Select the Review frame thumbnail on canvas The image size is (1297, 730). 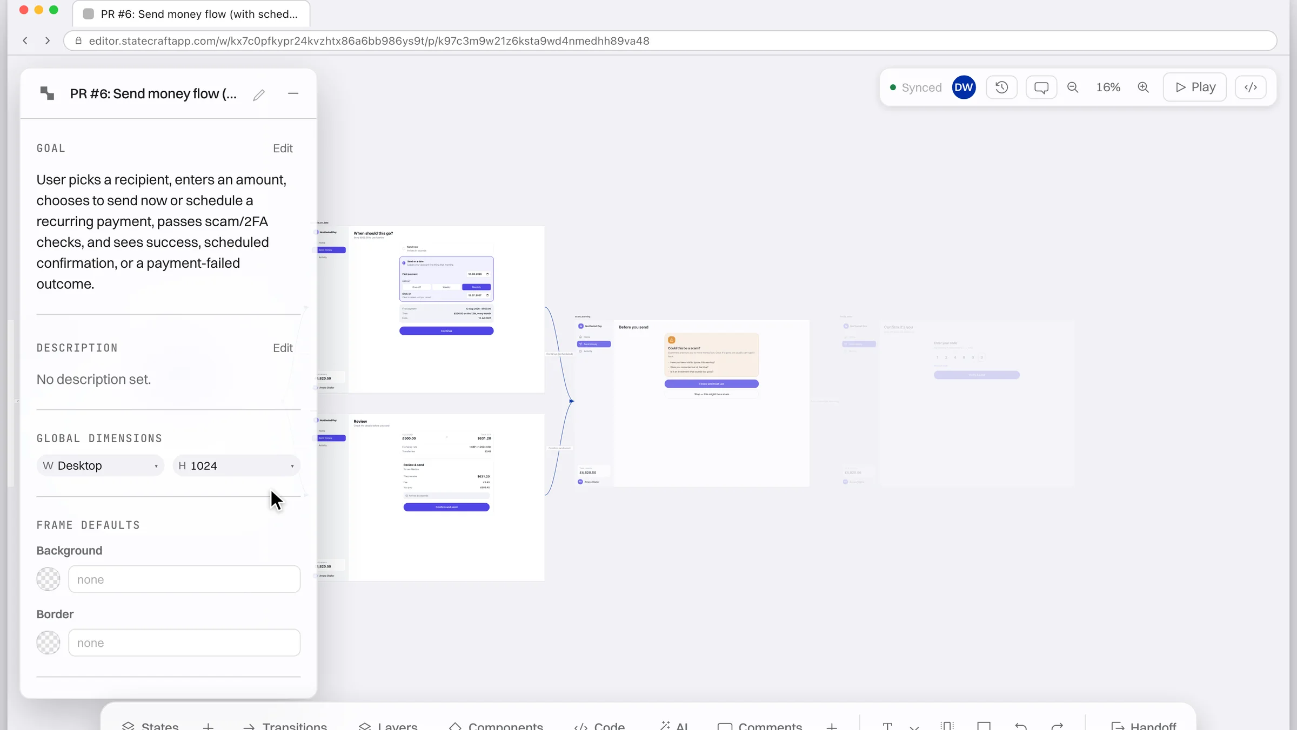[x=430, y=497]
